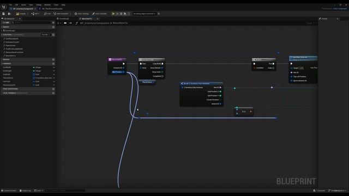The height and width of the screenshot is (196, 349).
Task: Toggle PlacedItems instance-editable eye
Action: [x=54, y=78]
